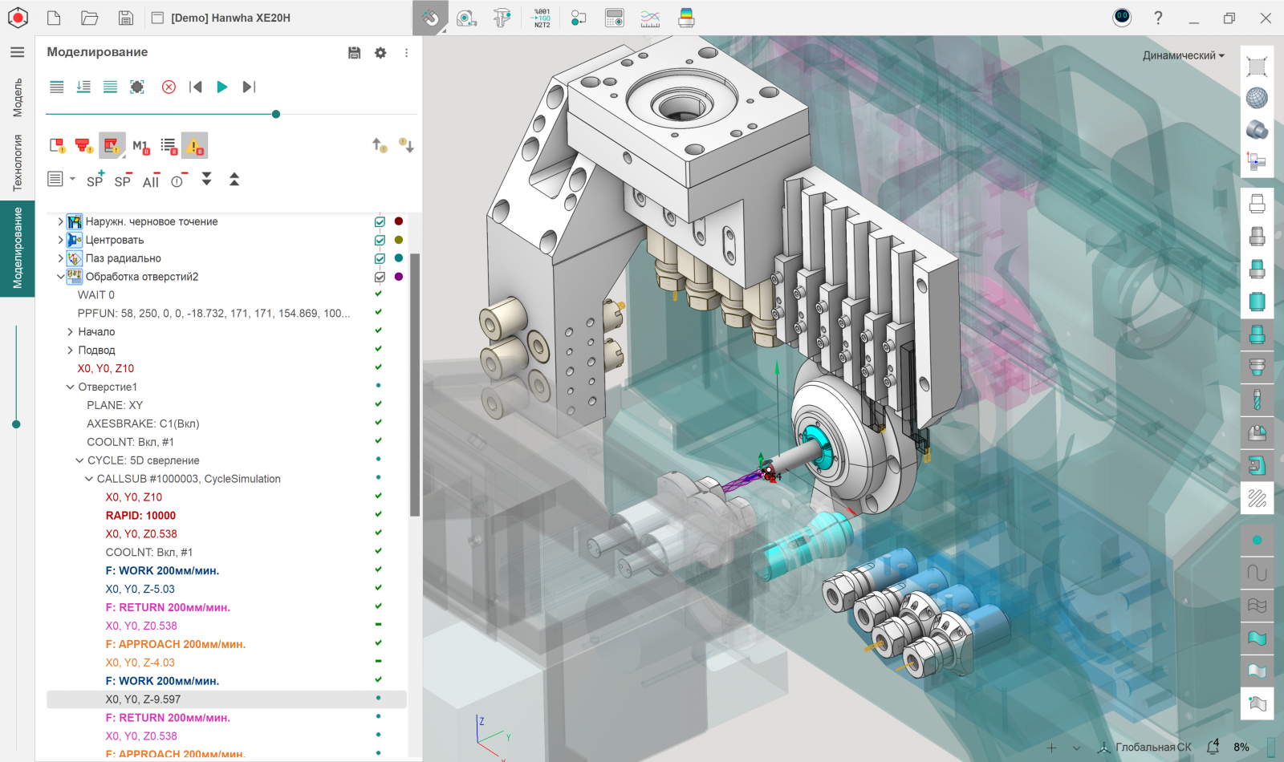Click the save icon in Моделирование panel
Screen dimensions: 1284x762
point(354,53)
